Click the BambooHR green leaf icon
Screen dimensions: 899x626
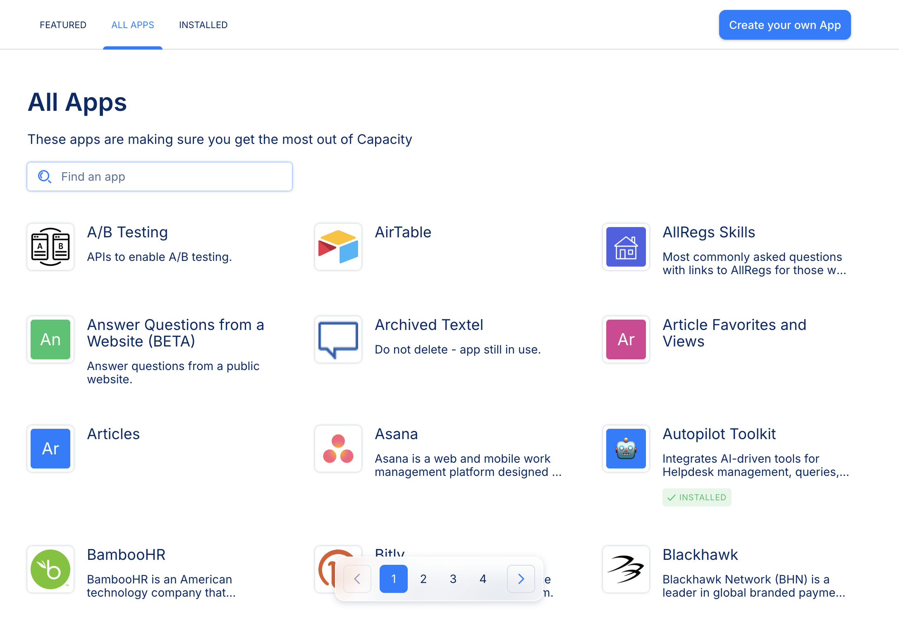coord(50,569)
